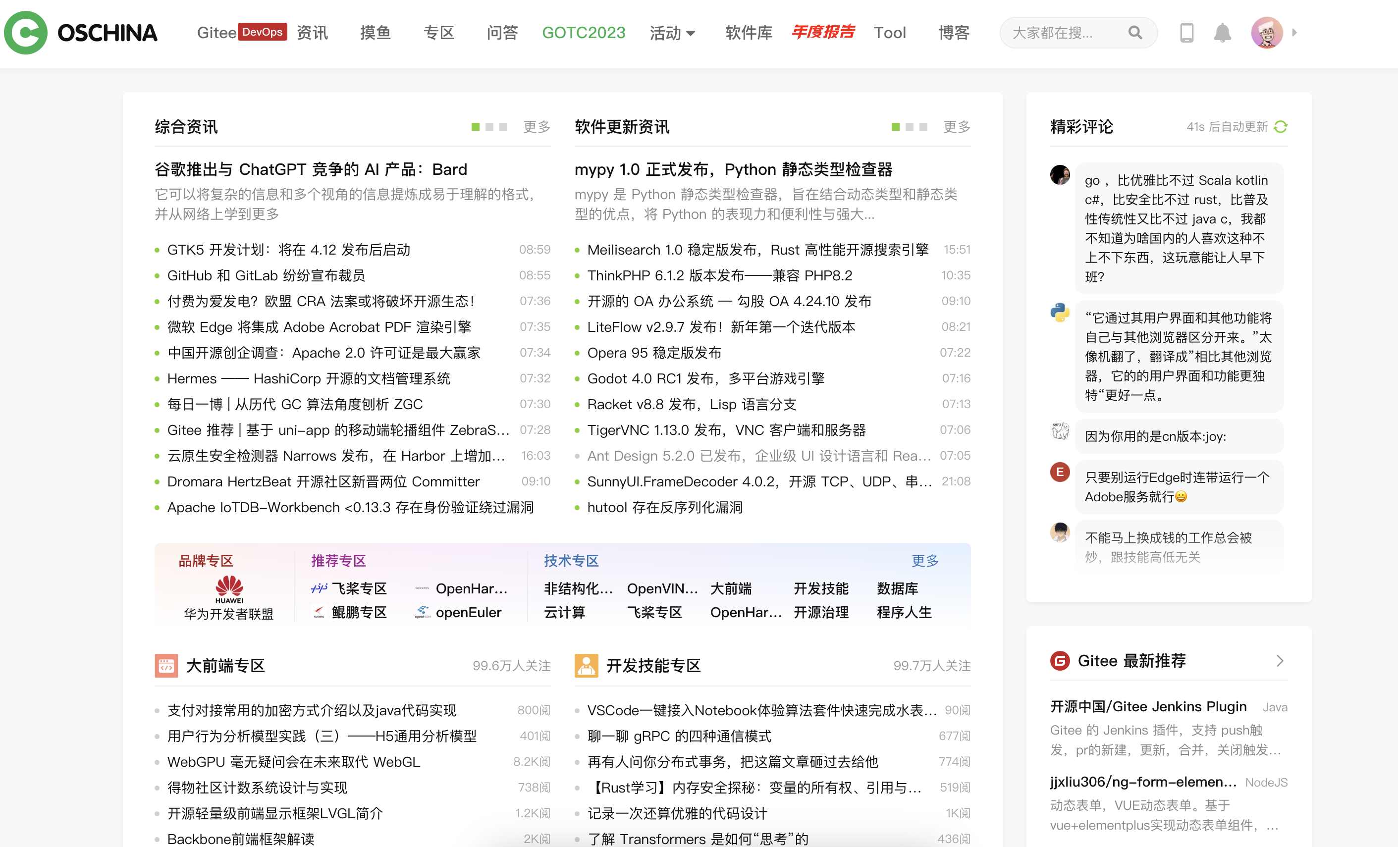This screenshot has height=847, width=1398.
Task: Click the 鲲鹏专区 logo icon
Action: (319, 612)
